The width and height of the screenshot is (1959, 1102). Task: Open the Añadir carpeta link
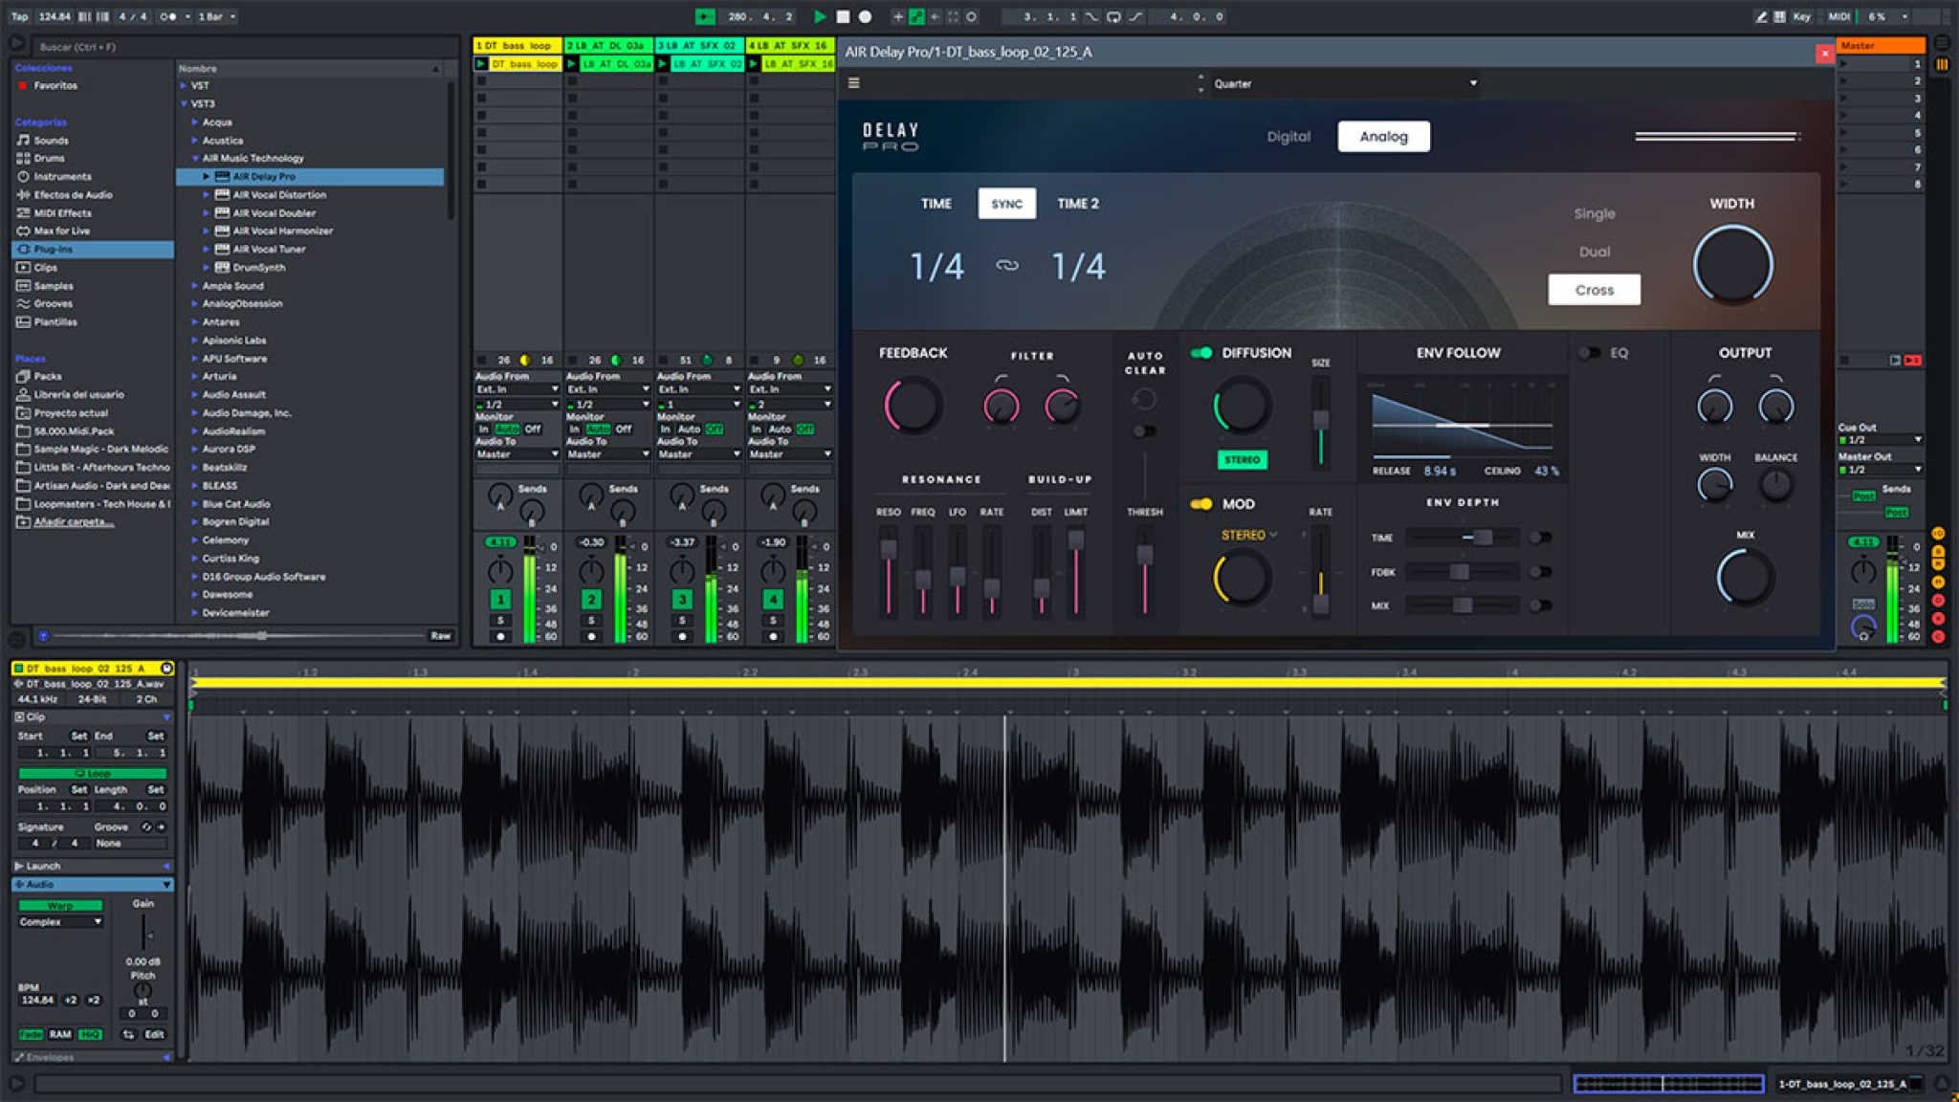(x=74, y=522)
